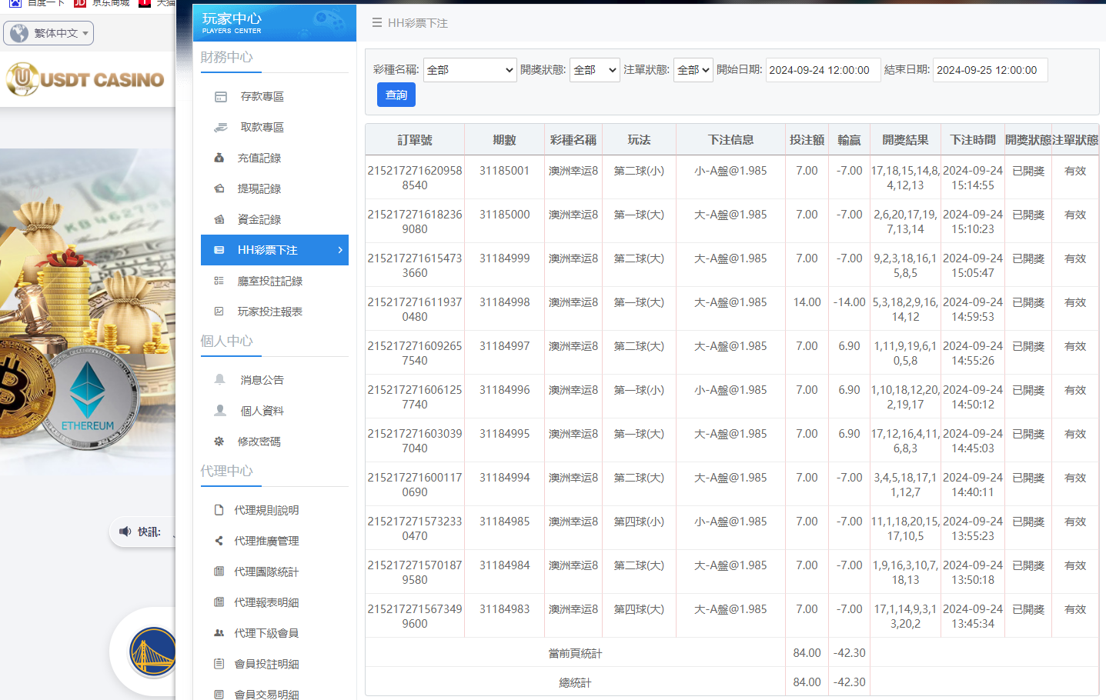Open the 開獎狀態 dropdown
1106x700 pixels.
pyautogui.click(x=594, y=70)
